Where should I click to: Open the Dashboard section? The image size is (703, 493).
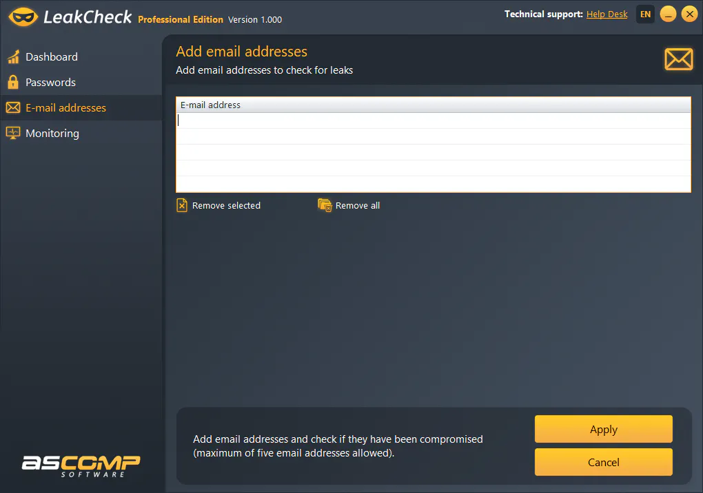click(81, 57)
